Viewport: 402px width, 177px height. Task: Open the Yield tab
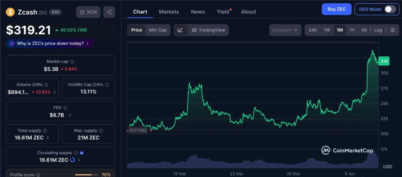[x=223, y=12]
